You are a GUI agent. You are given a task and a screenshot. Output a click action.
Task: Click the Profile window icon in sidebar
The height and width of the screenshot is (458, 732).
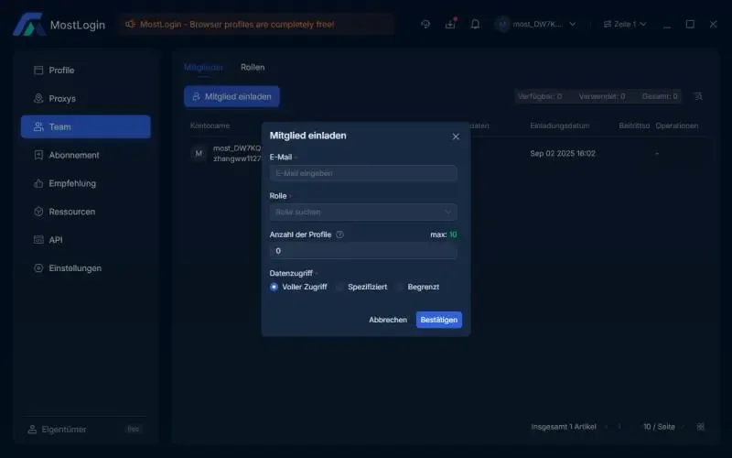(38, 71)
